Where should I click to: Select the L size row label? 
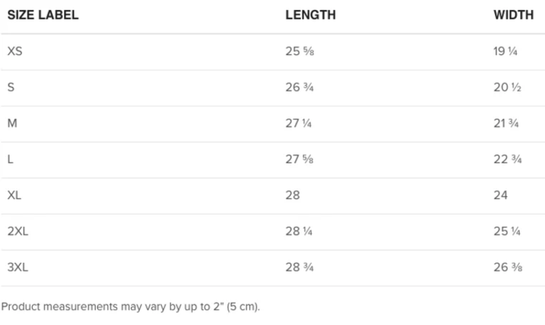(10, 159)
